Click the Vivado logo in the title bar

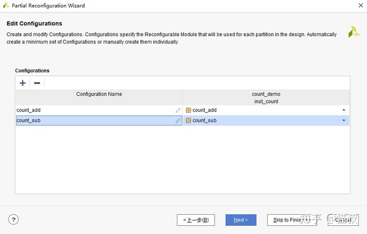click(x=6, y=6)
